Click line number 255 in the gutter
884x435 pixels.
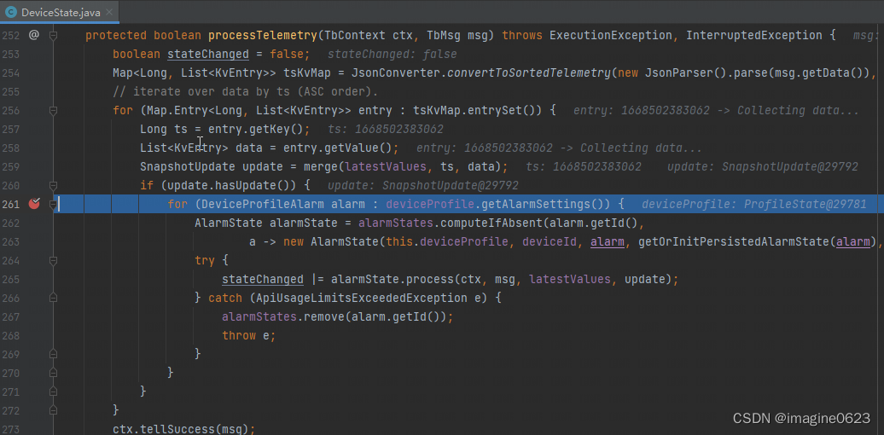tap(11, 91)
